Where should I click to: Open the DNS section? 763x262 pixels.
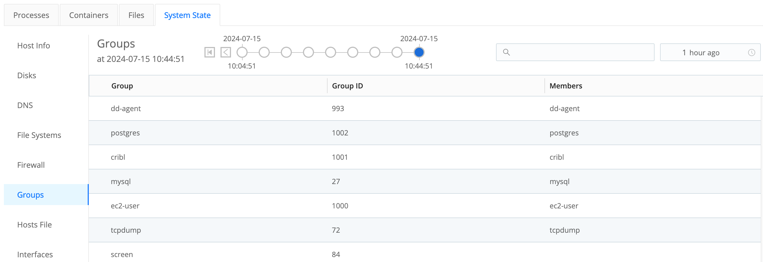25,105
